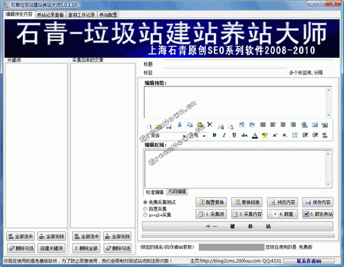
Task: Click the black X delete icon
Action: pos(210,124)
